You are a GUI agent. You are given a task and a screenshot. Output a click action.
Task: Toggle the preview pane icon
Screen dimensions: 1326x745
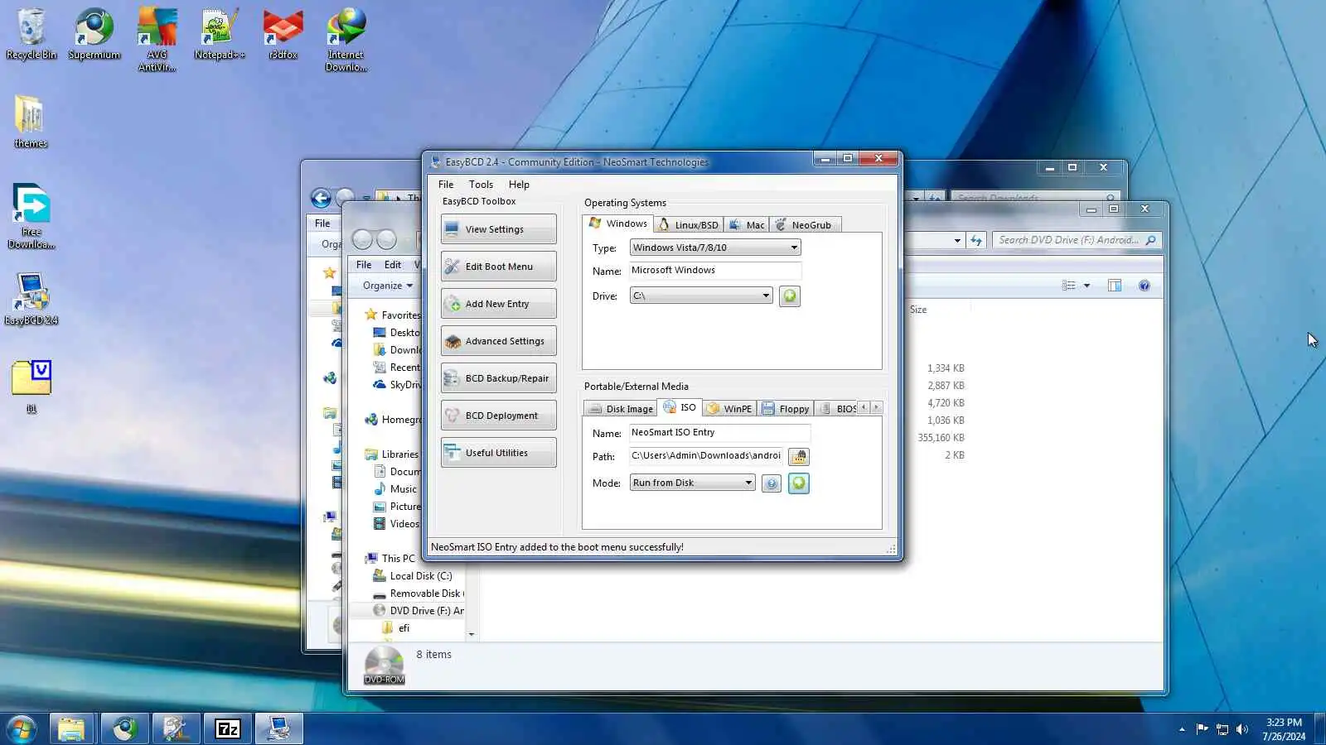click(1115, 286)
